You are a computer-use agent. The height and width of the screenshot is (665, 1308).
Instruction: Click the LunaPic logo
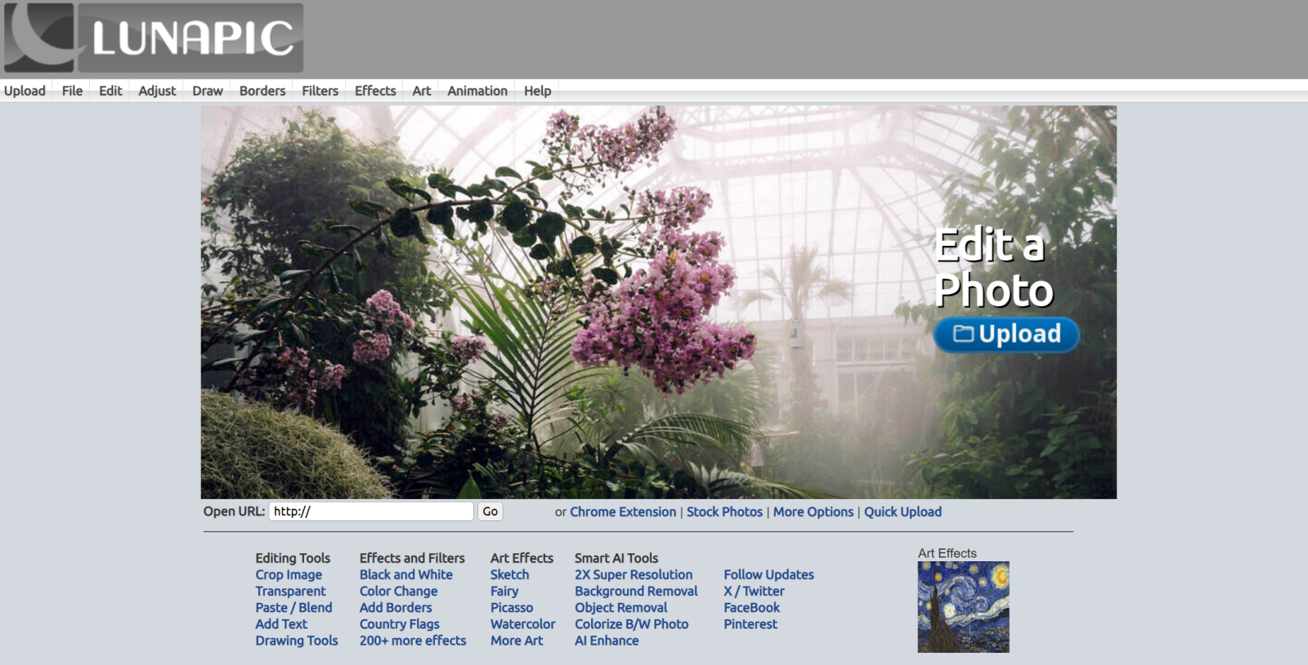(x=154, y=38)
